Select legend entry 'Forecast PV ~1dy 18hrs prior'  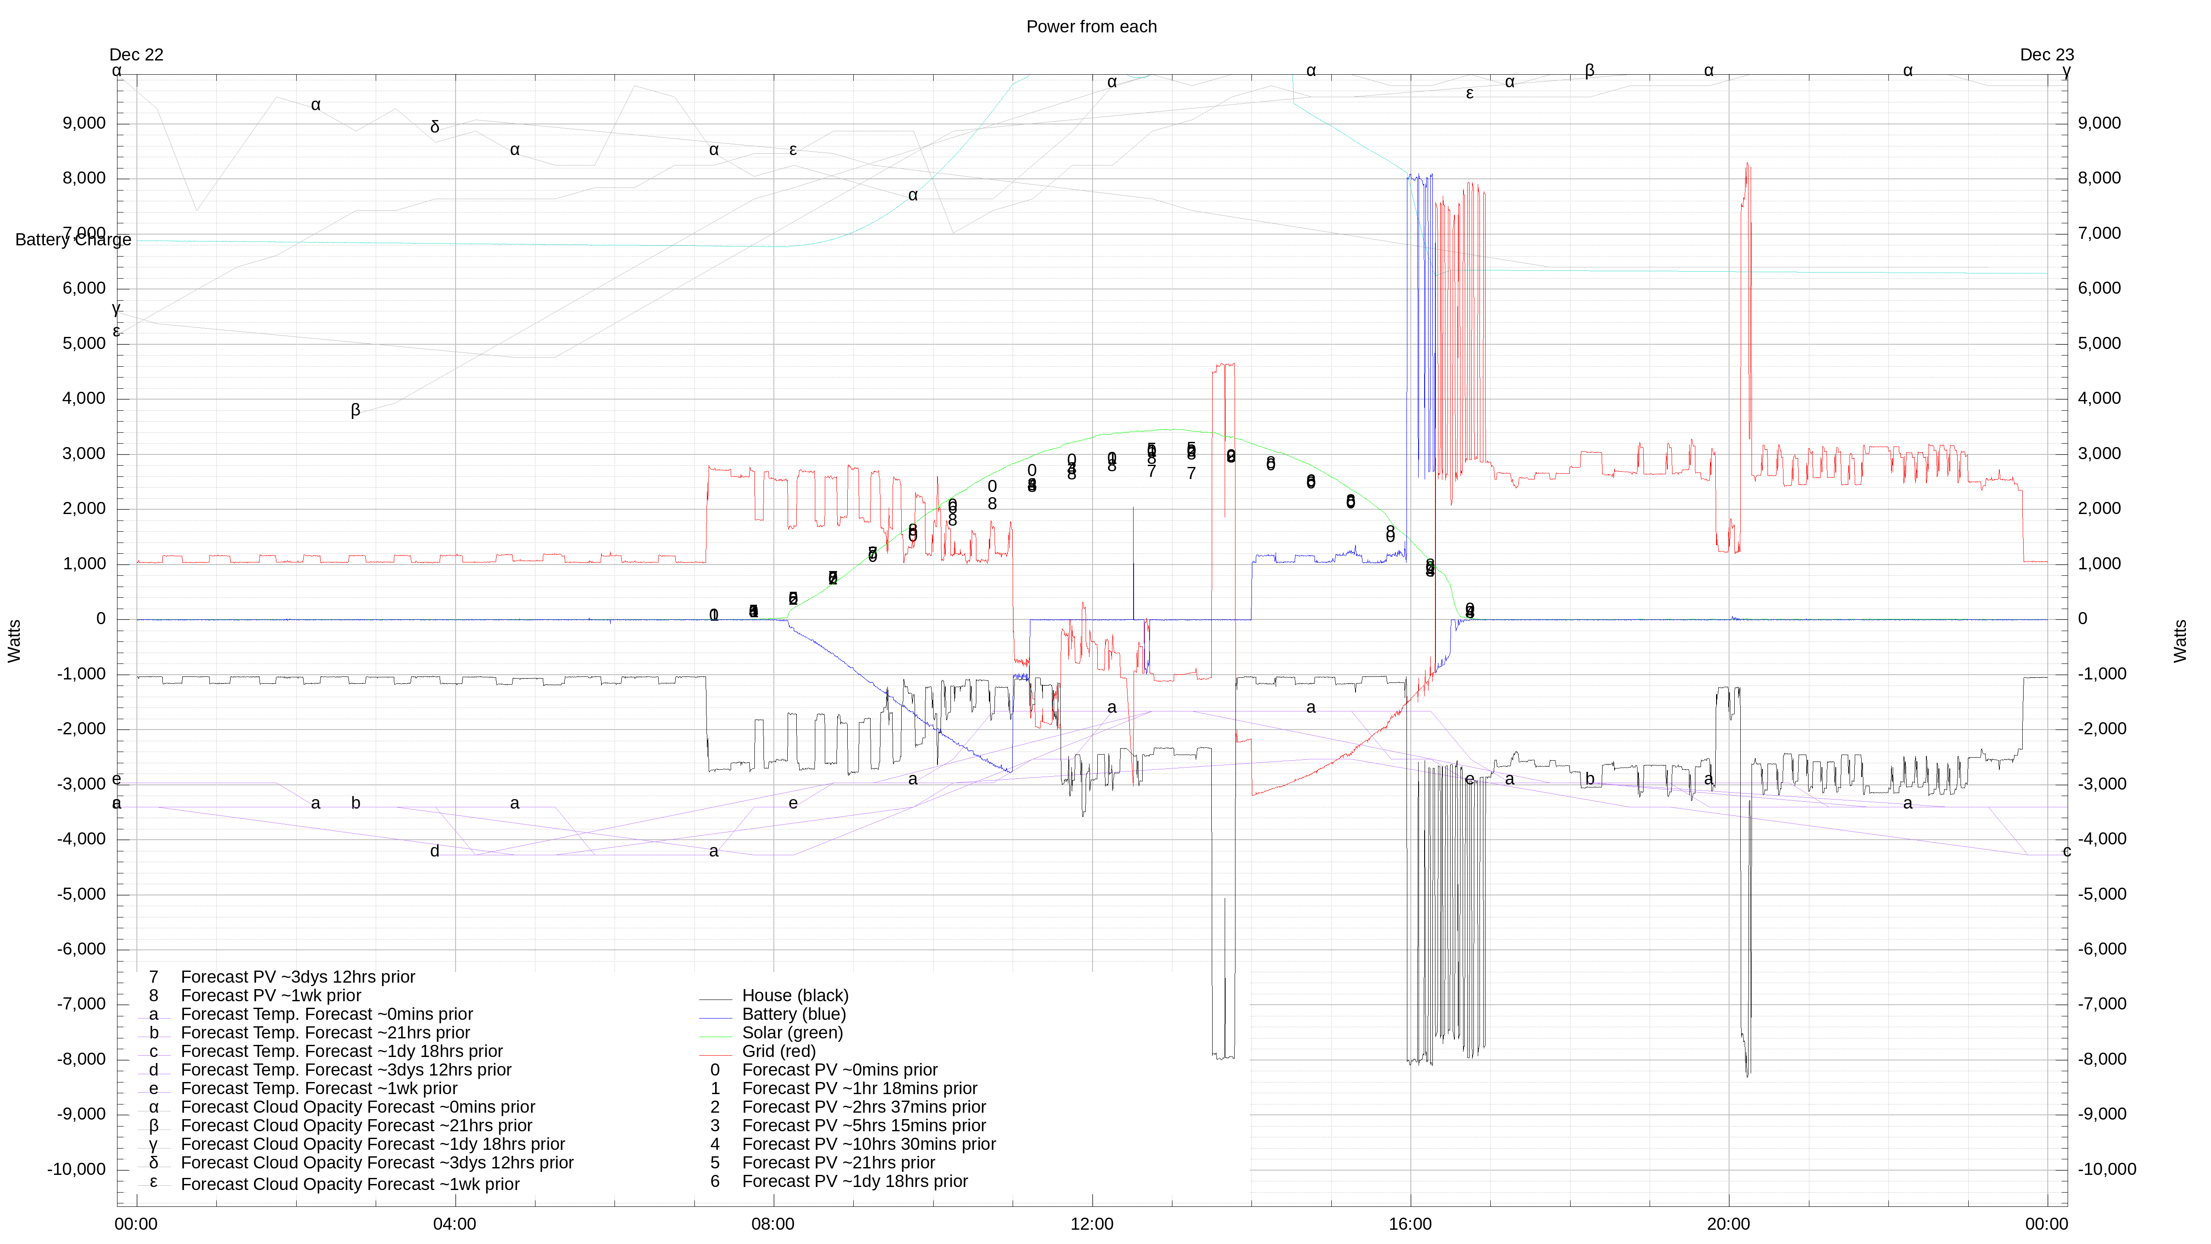[855, 1181]
